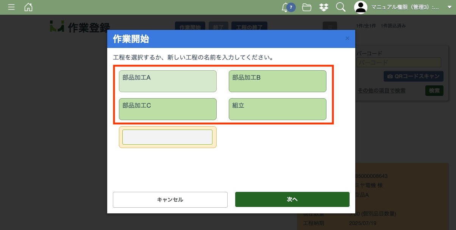
Task: Choose the 組立 process option
Action: 277,109
